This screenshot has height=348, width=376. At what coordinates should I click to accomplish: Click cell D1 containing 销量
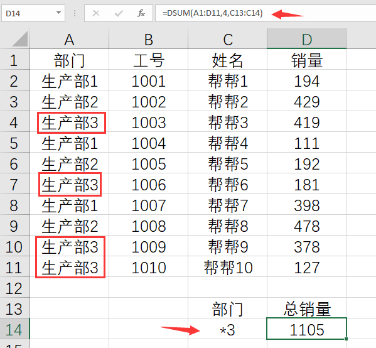coord(307,60)
